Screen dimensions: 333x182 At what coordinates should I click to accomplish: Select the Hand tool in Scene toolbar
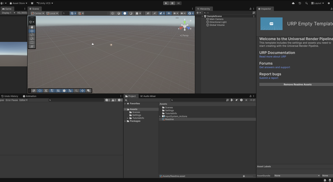32,27
